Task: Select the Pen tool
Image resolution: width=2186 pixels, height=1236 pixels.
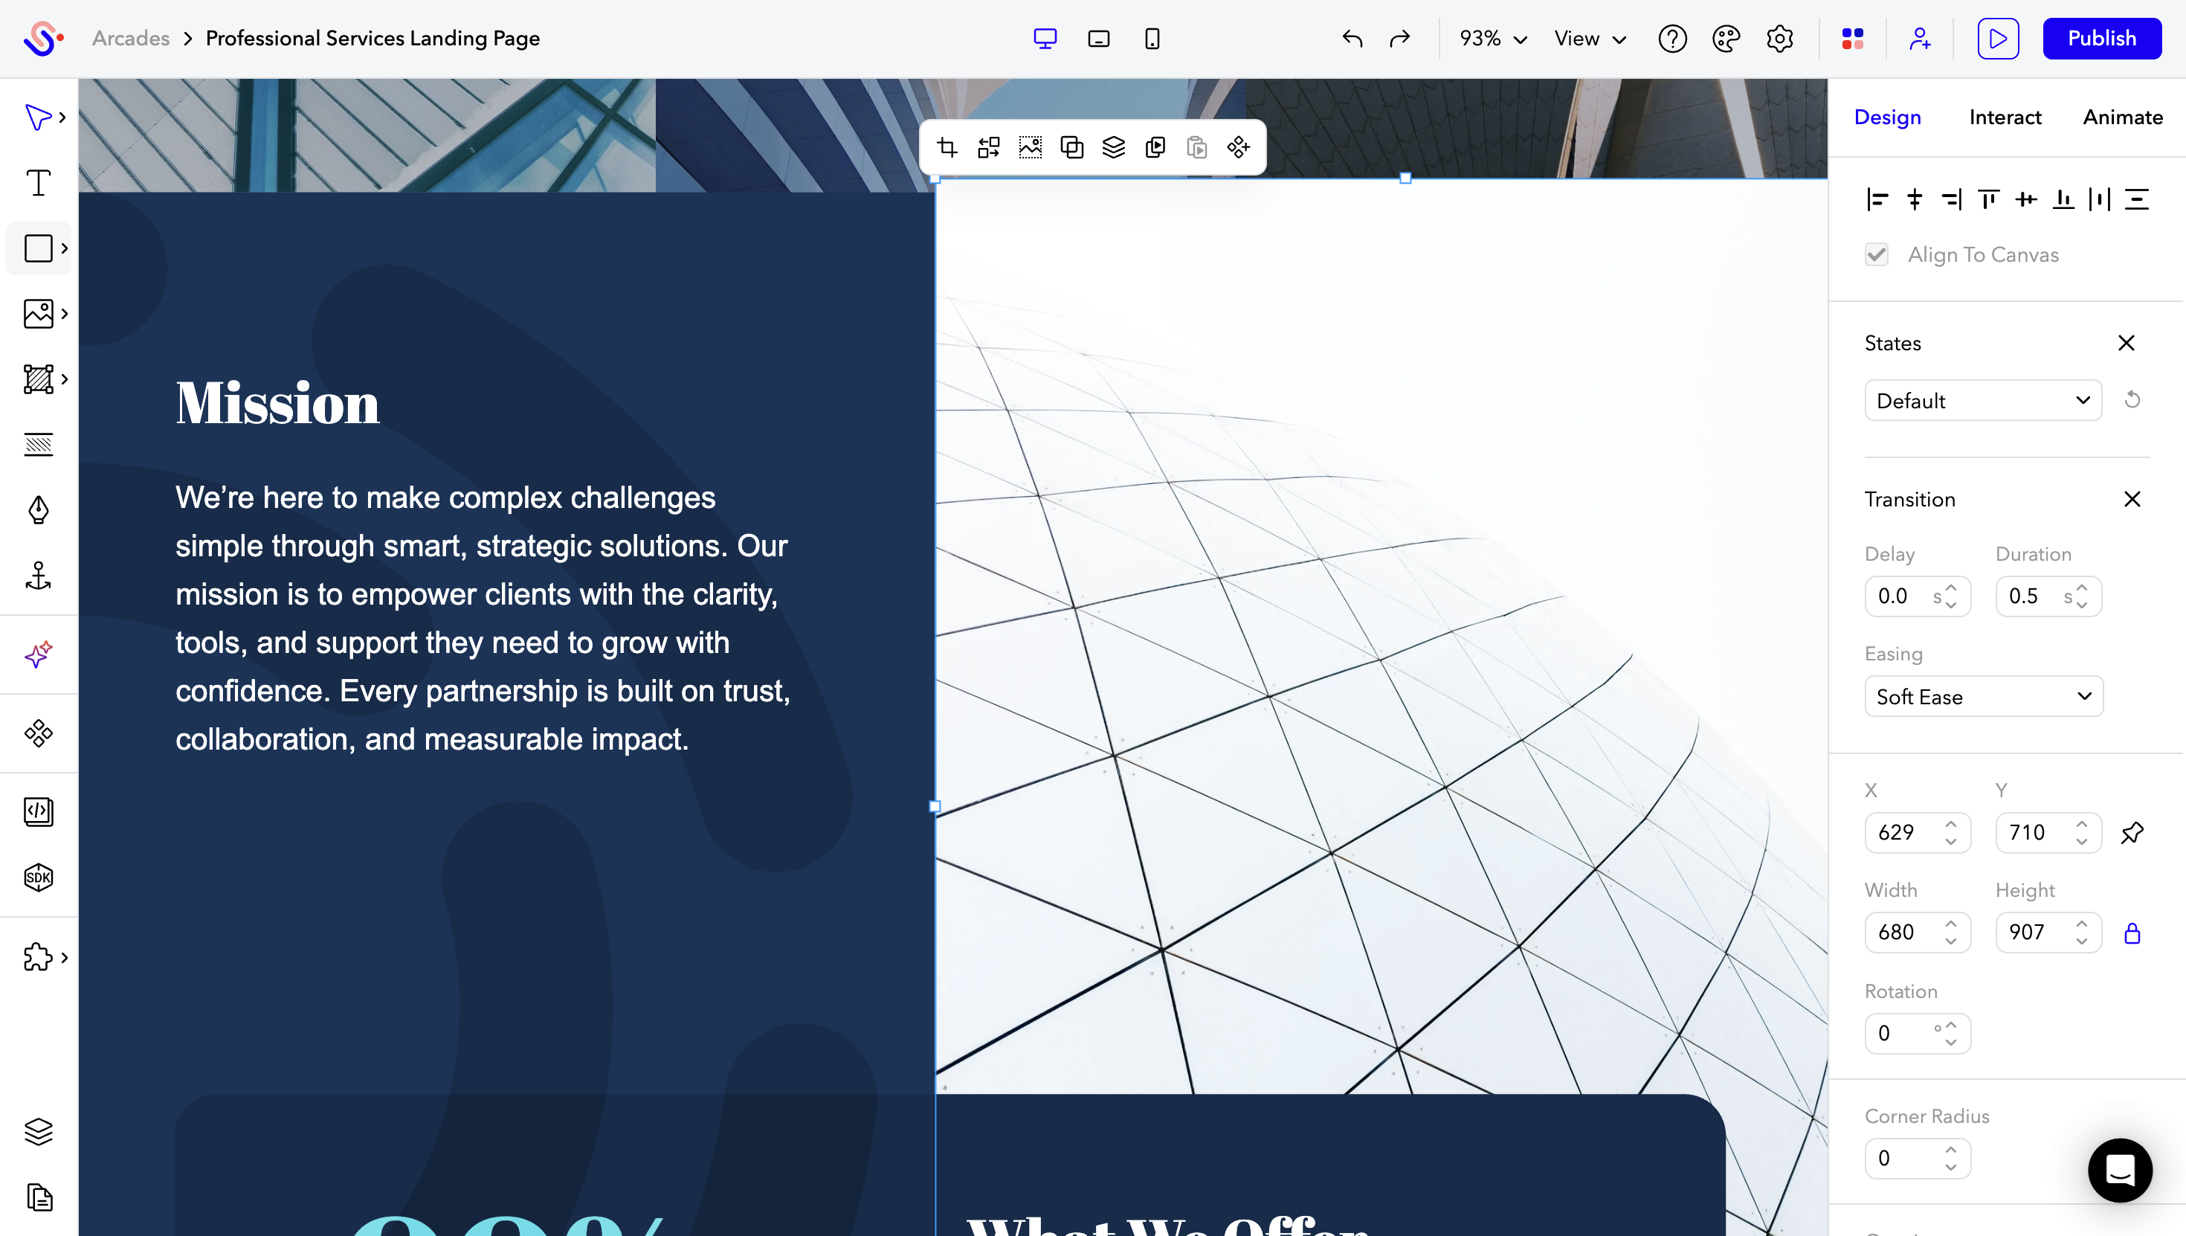Action: (x=38, y=510)
